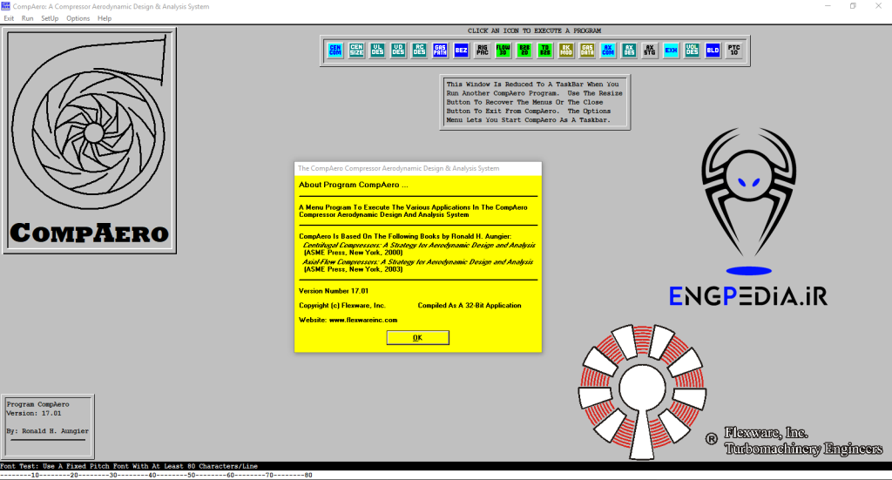Image resolution: width=892 pixels, height=480 pixels.
Task: Open the AX STG program icon
Action: [x=650, y=51]
